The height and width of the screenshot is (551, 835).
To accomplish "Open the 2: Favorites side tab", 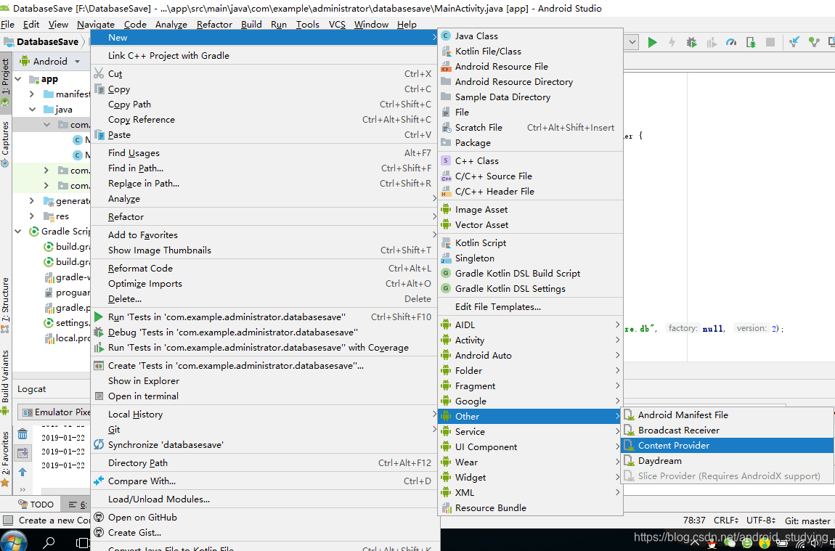I will (5, 458).
